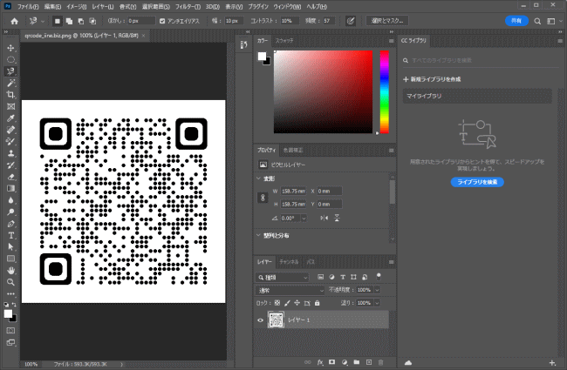The height and width of the screenshot is (370, 567).
Task: Switch to the Paths tab
Action: 311,262
